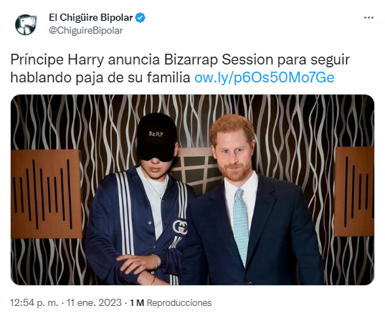Click the Gucci logo on the jacket
The image size is (385, 316).
click(180, 227)
